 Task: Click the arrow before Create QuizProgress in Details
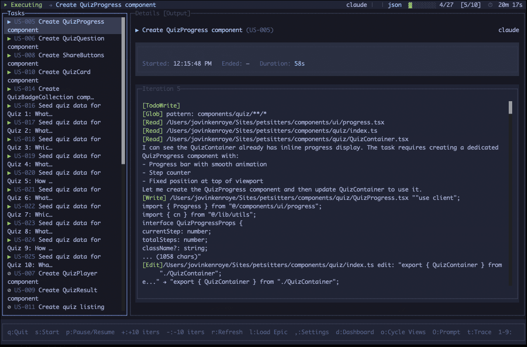(x=137, y=30)
